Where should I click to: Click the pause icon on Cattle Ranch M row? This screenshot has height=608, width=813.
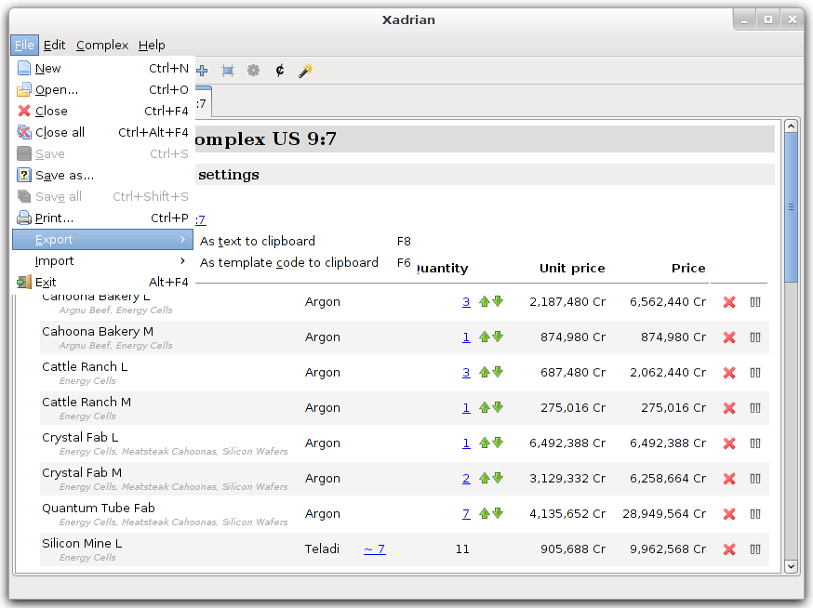(755, 408)
